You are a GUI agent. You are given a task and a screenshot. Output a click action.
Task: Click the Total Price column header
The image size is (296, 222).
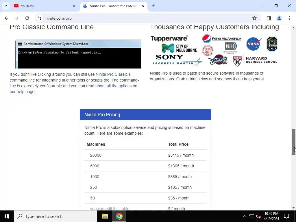pyautogui.click(x=178, y=144)
